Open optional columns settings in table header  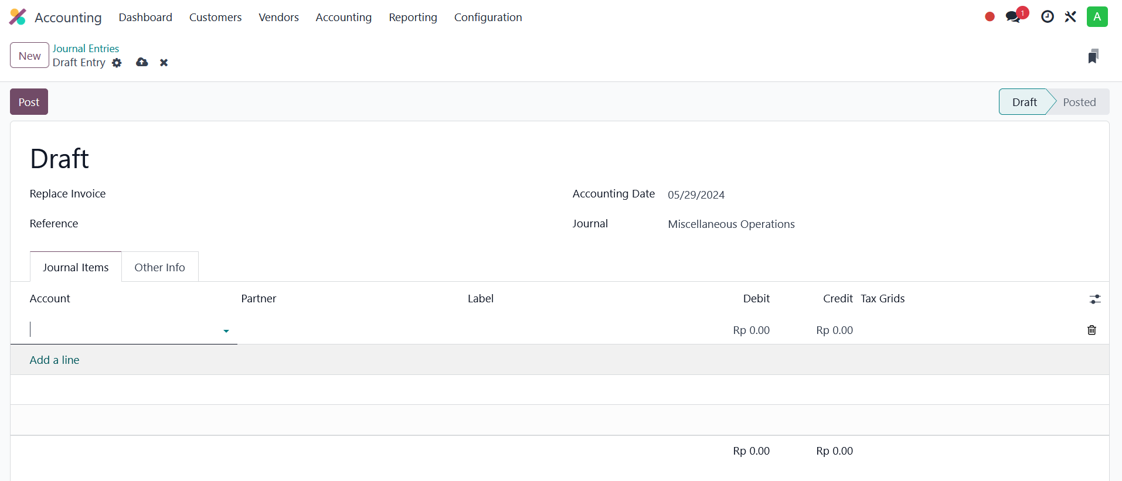(1094, 299)
